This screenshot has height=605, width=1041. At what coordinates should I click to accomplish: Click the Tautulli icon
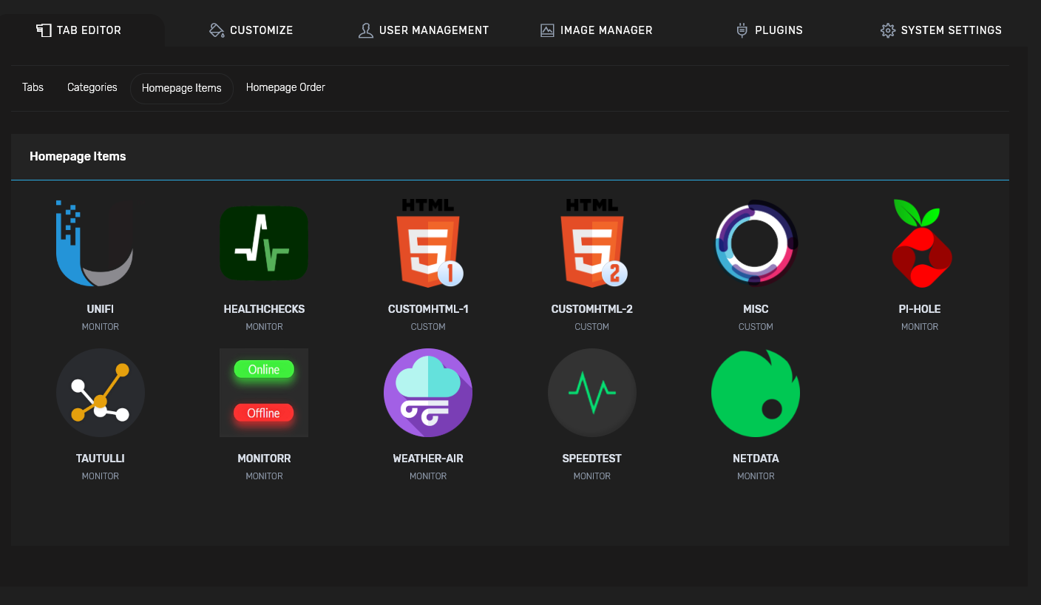[x=101, y=393]
